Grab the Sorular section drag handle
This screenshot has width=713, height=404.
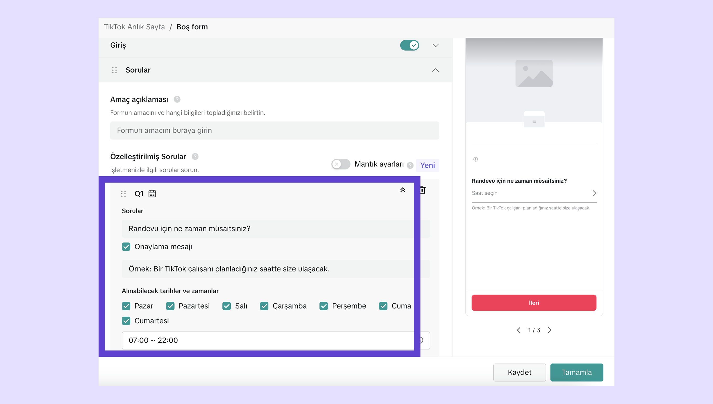coord(114,70)
